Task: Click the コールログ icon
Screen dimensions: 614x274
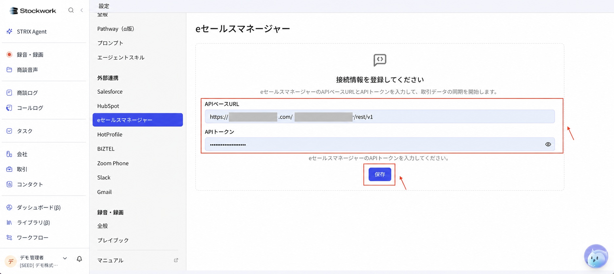Action: pyautogui.click(x=9, y=108)
